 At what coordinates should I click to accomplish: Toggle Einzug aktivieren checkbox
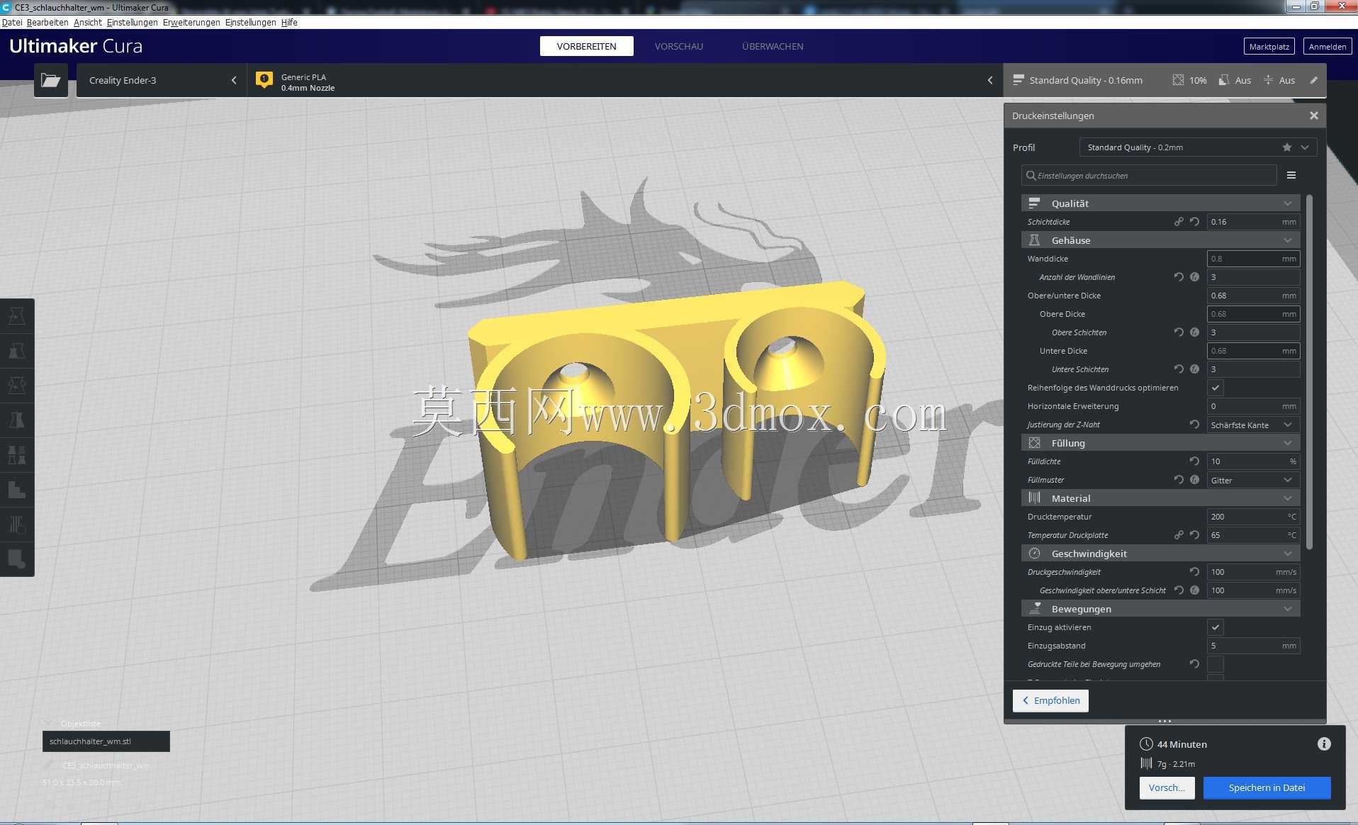[x=1216, y=627]
